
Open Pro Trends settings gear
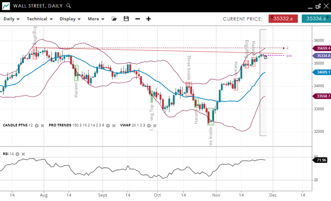pos(108,125)
